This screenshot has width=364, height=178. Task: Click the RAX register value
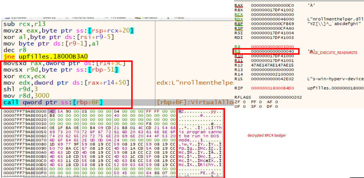270,5
